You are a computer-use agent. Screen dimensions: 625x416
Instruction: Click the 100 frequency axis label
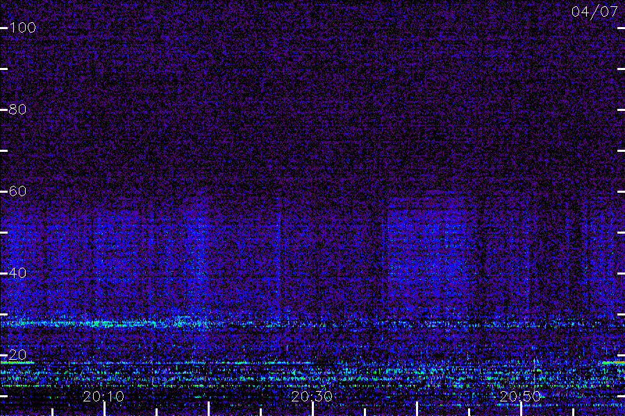[22, 28]
